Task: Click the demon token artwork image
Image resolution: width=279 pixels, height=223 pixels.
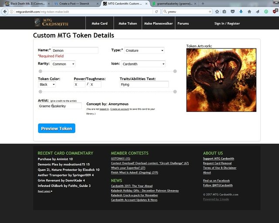Action: [x=221, y=80]
